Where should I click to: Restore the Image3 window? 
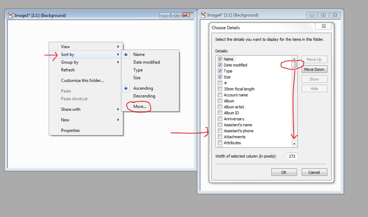(x=176, y=15)
